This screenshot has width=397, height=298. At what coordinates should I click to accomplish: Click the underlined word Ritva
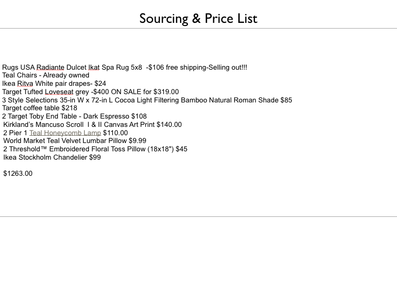point(25,84)
